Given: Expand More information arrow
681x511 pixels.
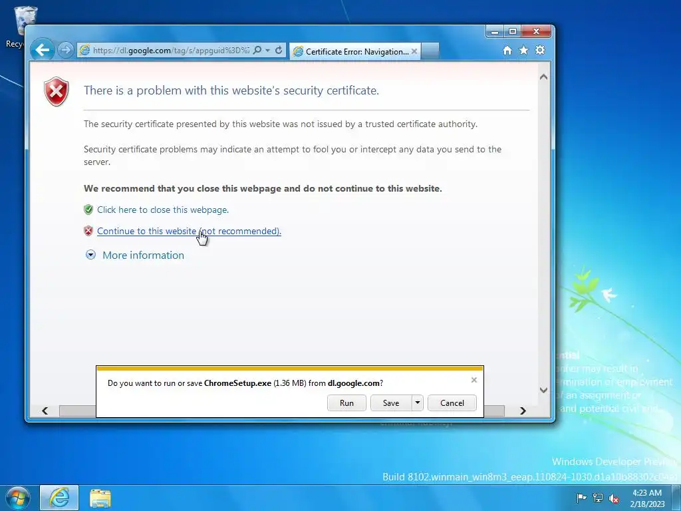Looking at the screenshot, I should (90, 255).
